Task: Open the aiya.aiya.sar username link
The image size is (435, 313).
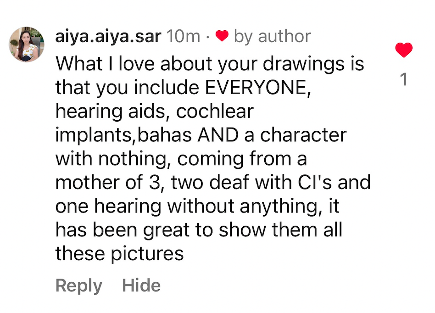Action: [108, 36]
